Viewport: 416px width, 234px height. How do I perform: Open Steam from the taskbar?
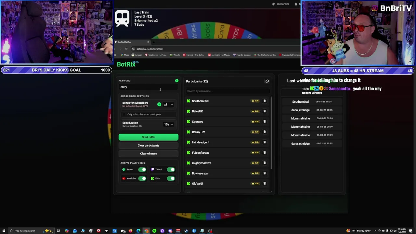[x=186, y=231]
